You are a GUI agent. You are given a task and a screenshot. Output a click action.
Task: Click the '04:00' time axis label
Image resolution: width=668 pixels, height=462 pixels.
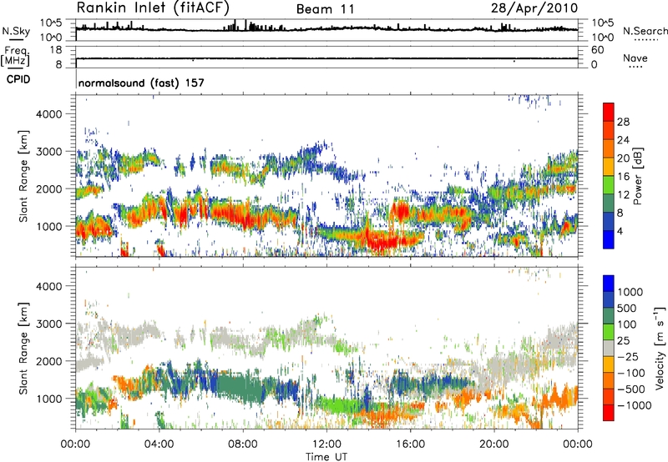click(x=159, y=444)
